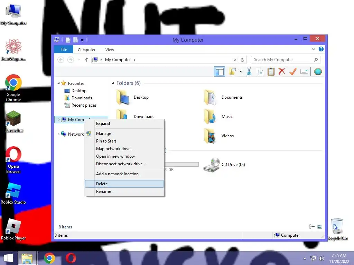Image resolution: width=354 pixels, height=265 pixels.
Task: Click the Copy icon in toolbar
Action: 260,72
